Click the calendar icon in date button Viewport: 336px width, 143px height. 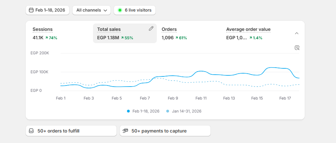[x=31, y=10]
